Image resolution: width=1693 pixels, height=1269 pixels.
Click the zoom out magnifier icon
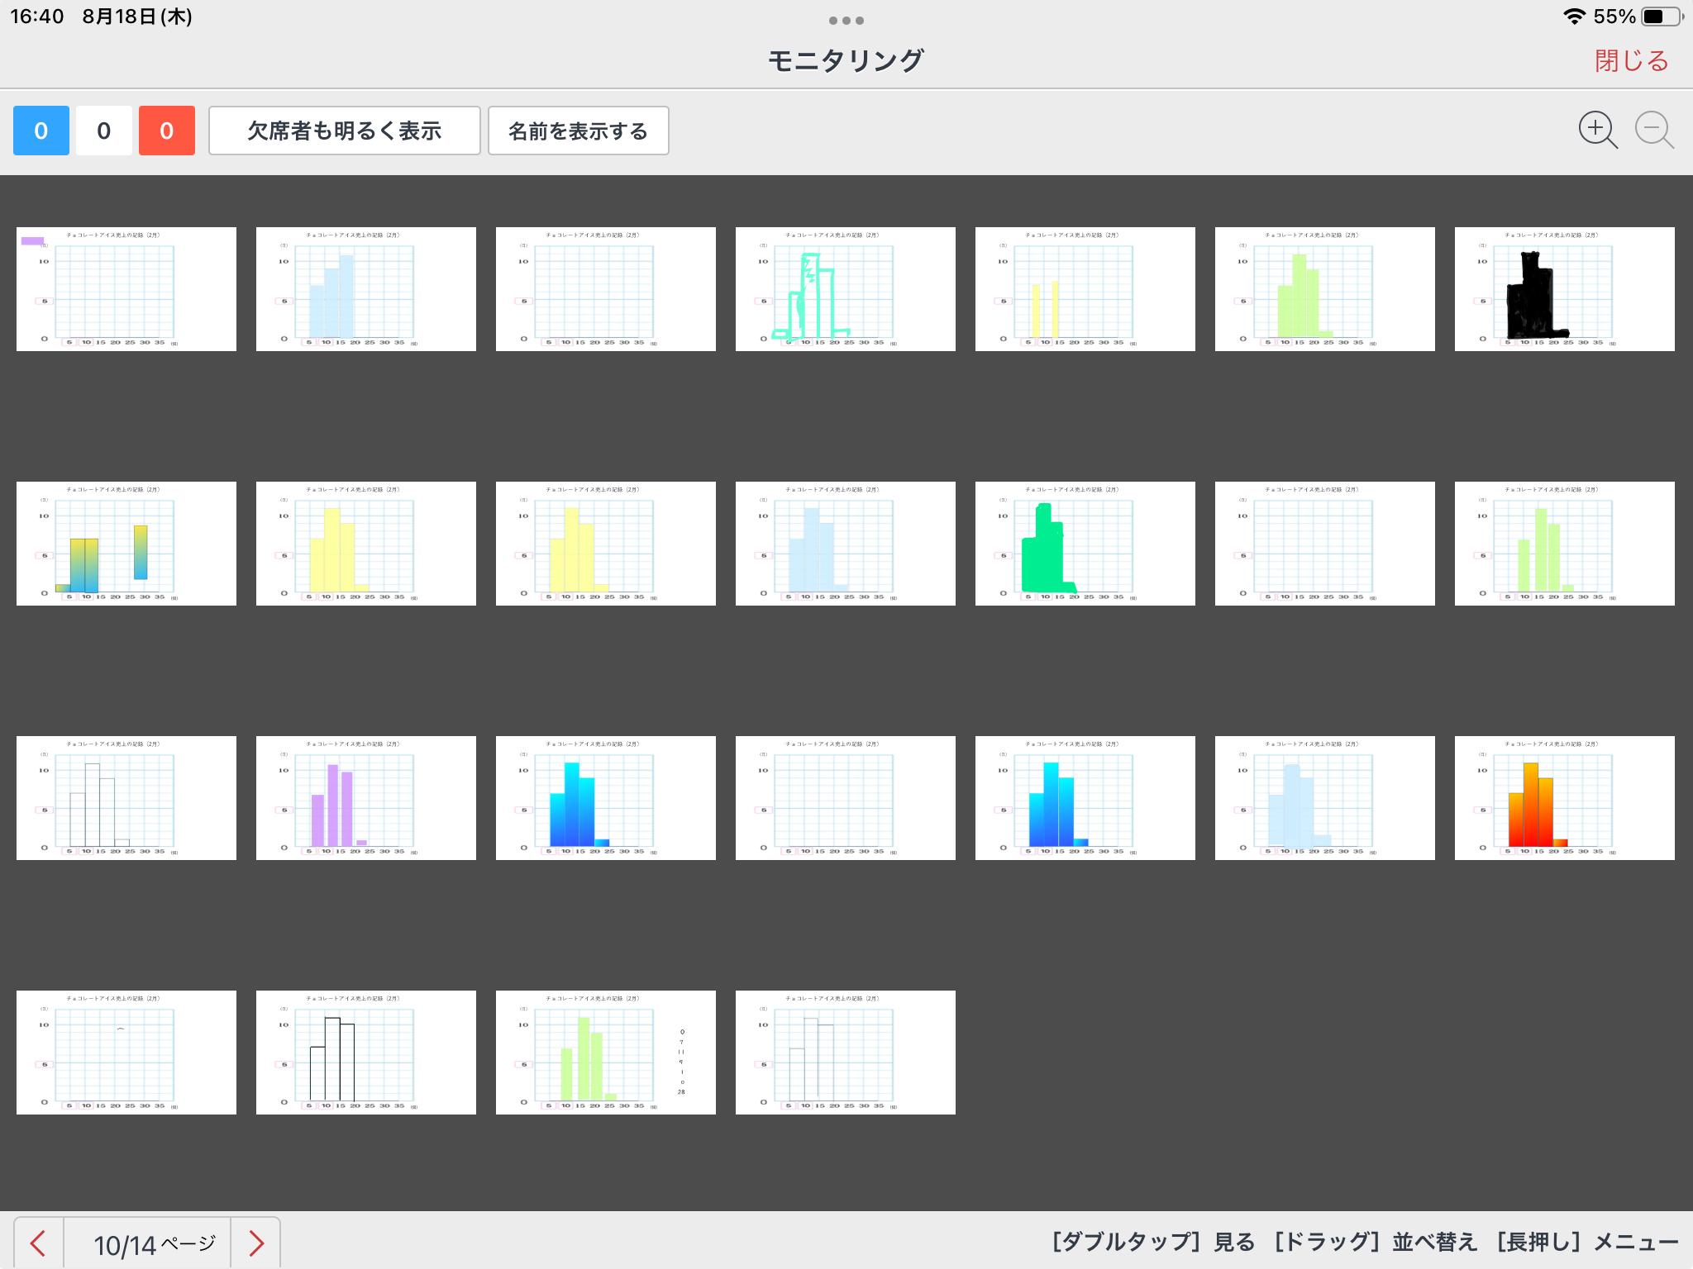1653,130
